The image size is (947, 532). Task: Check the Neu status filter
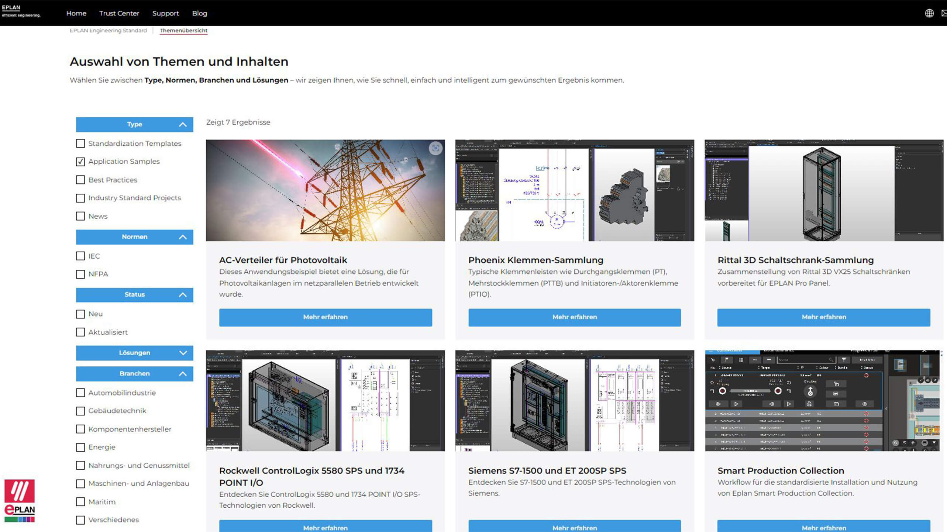click(80, 314)
